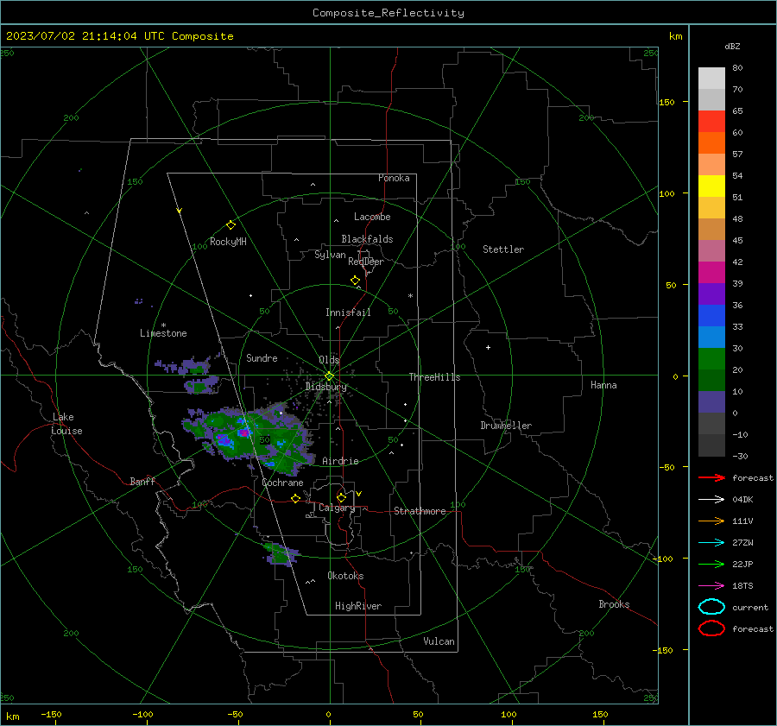The height and width of the screenshot is (726, 777).
Task: Click the Strathmore label
Action: 420,511
